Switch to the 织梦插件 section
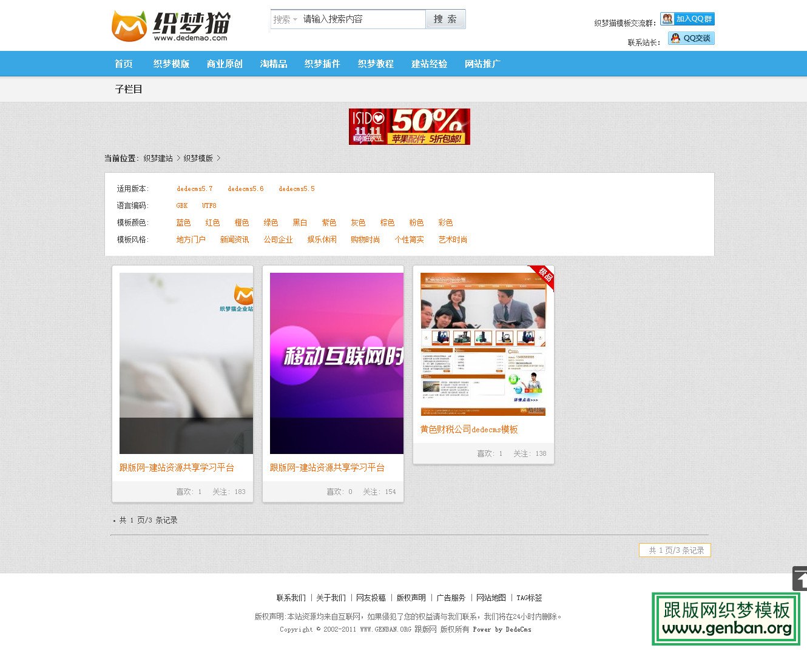Image resolution: width=807 pixels, height=651 pixels. tap(322, 64)
